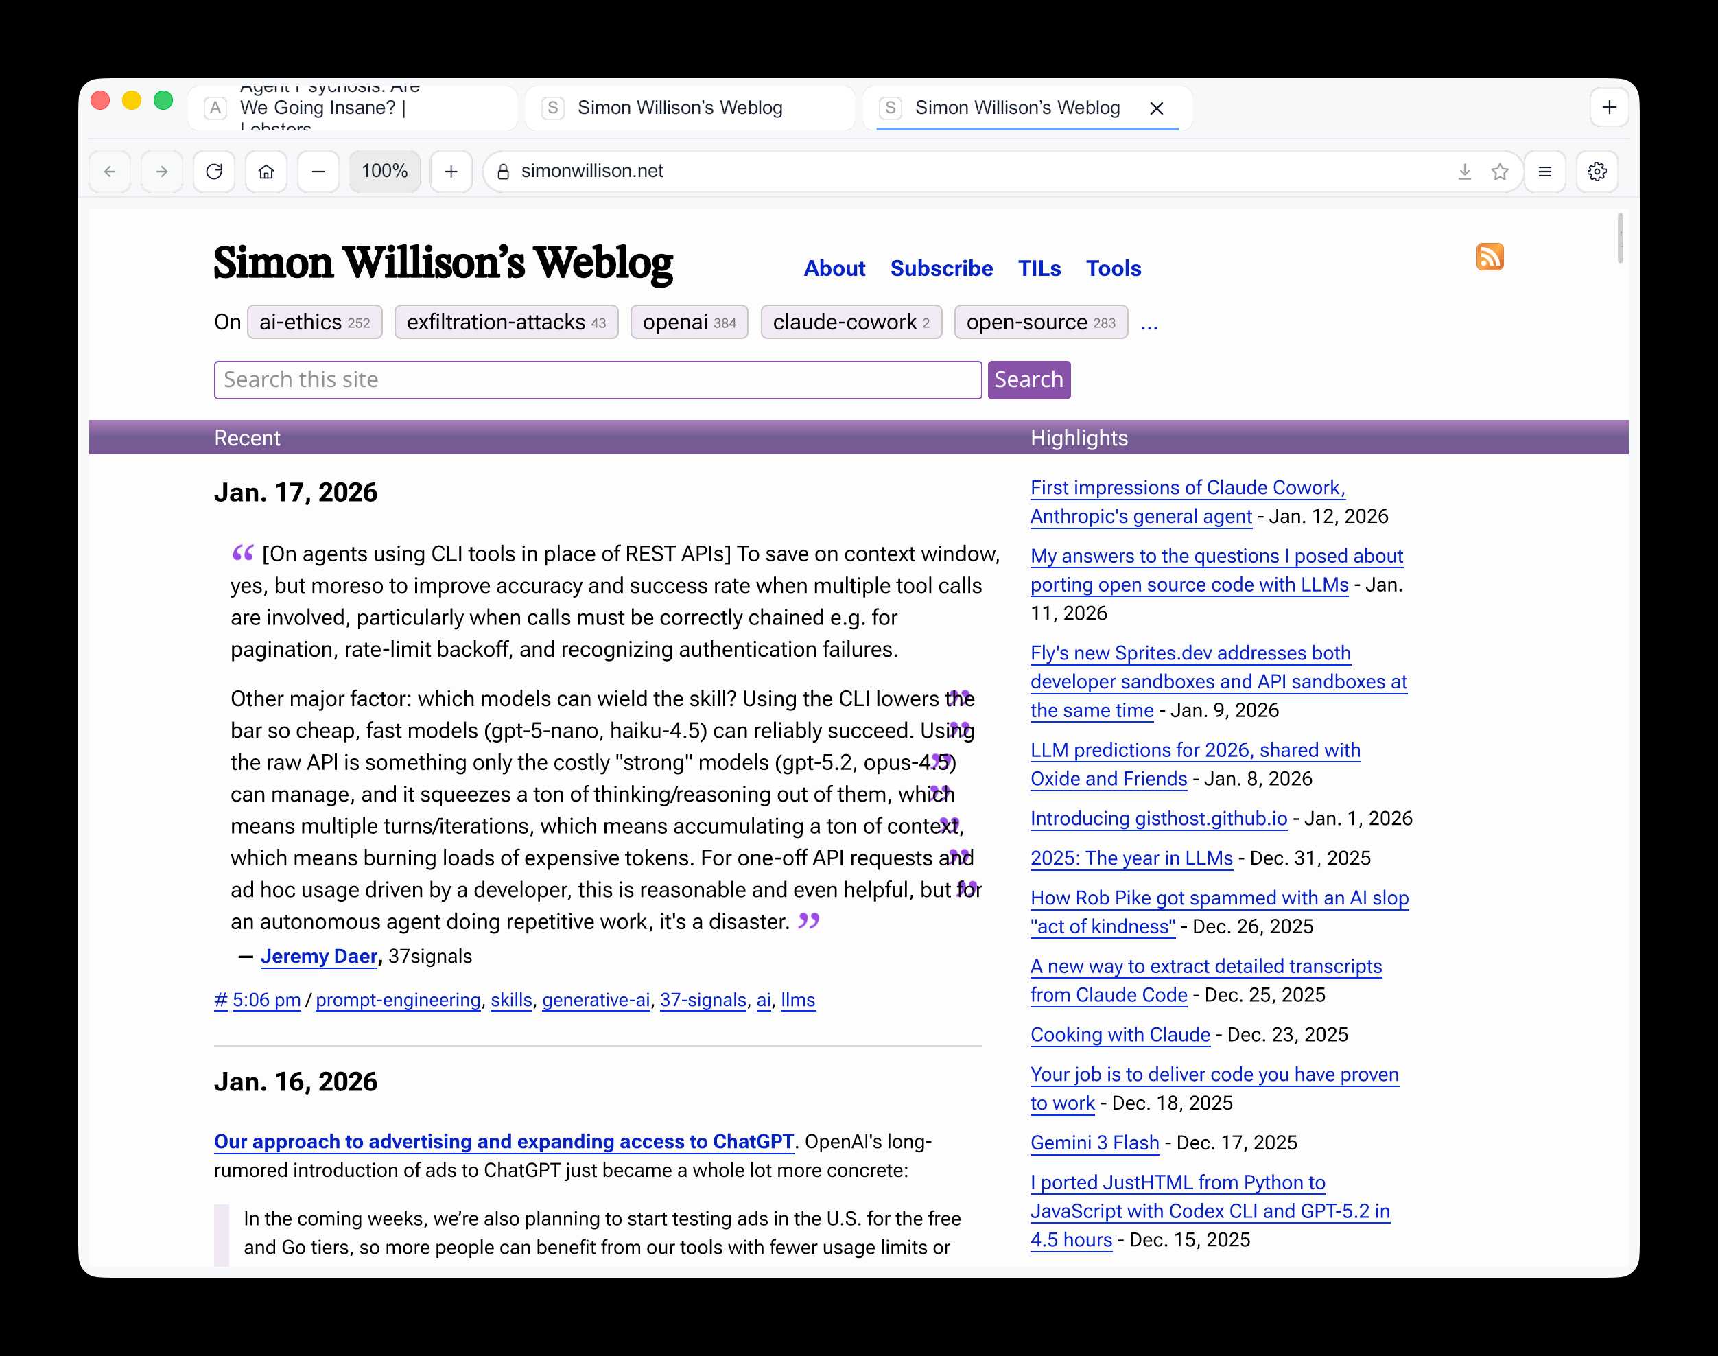This screenshot has width=1718, height=1356.
Task: Bookmark this page with the star
Action: [1500, 171]
